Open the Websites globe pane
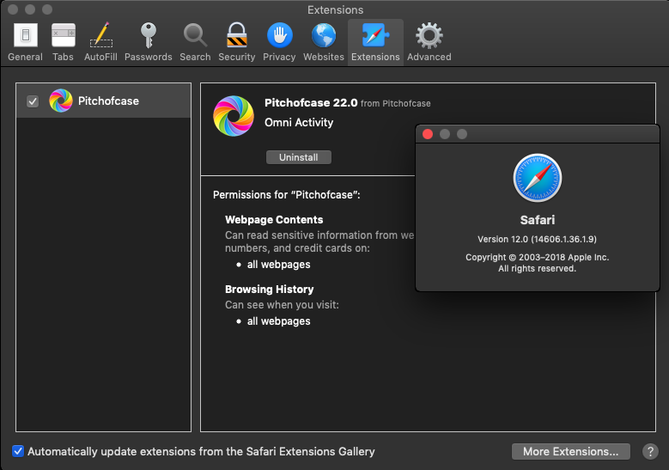 324,42
